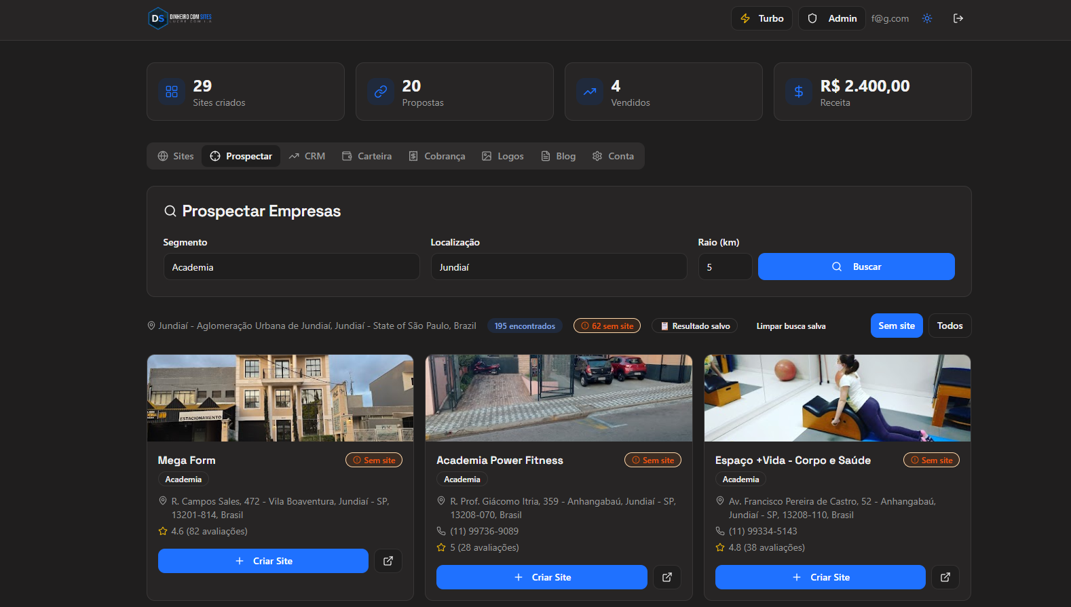Click the Raio (km) field
Screen dimensions: 1071x607
click(726, 267)
